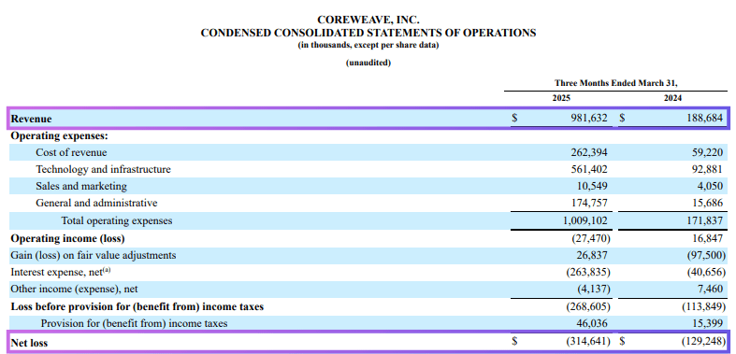Click the 2024 Revenue value 188,684

703,119
